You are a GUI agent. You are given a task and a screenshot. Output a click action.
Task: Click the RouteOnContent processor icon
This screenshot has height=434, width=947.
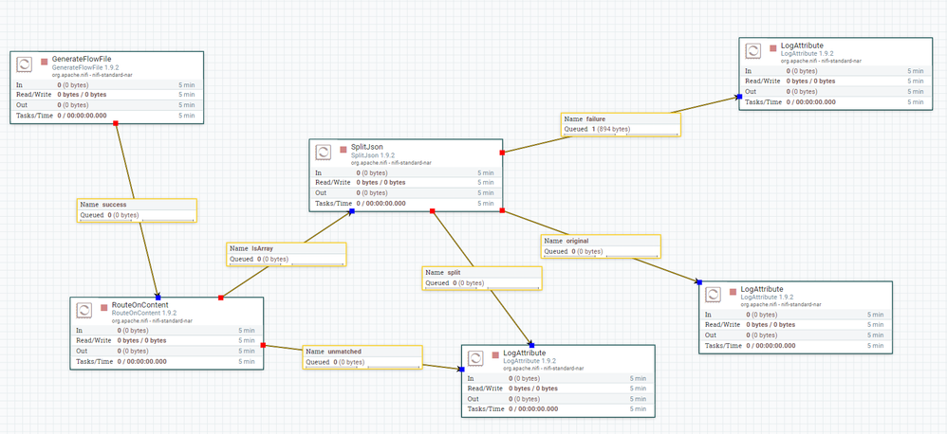click(x=84, y=311)
